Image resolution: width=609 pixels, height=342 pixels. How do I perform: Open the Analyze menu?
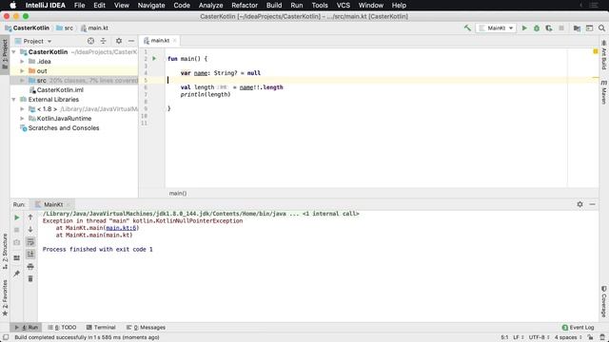click(x=211, y=5)
